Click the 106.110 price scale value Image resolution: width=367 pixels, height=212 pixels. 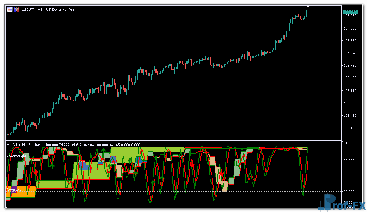click(x=350, y=91)
